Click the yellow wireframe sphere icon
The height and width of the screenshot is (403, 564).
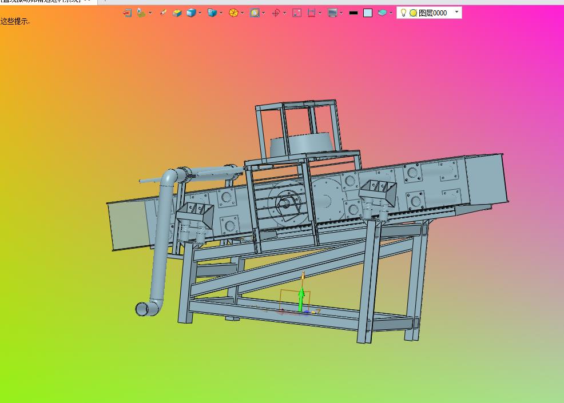click(x=233, y=13)
